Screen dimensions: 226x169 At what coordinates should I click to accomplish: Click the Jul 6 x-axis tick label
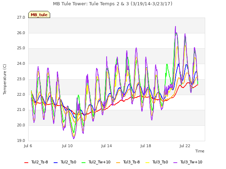click(x=28, y=146)
